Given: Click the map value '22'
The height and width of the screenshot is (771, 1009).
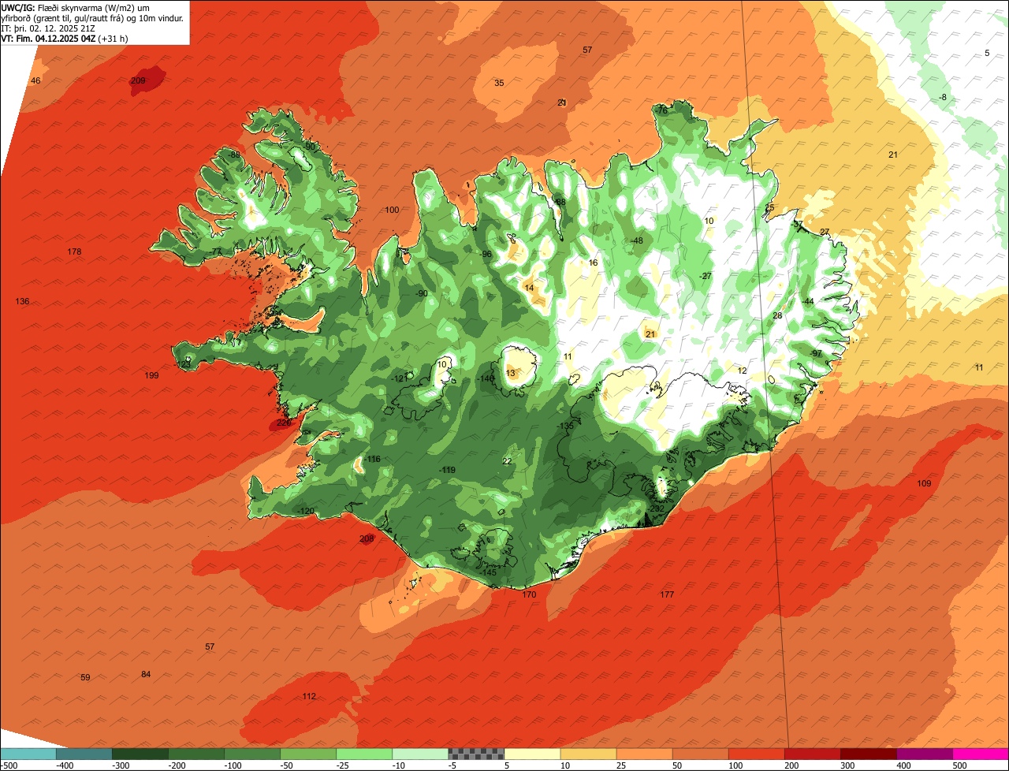Looking at the screenshot, I should point(507,461).
